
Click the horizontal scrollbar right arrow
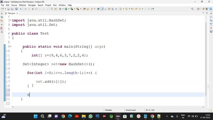(x=203, y=107)
